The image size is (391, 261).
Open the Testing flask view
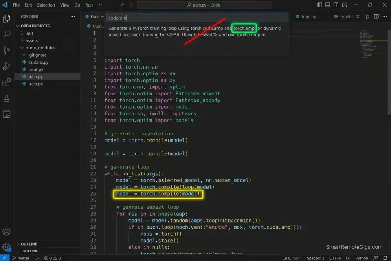click(7, 98)
